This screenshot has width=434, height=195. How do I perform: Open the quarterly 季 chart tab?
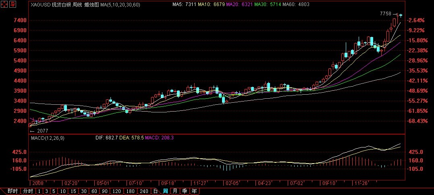point(185,191)
